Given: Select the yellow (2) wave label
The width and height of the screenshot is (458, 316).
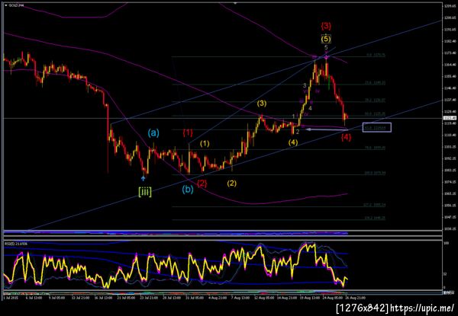Looking at the screenshot, I should (x=232, y=184).
